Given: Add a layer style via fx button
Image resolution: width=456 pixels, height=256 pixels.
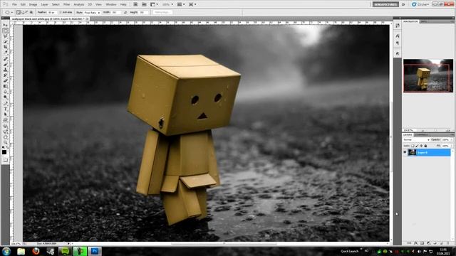Looking at the screenshot, I should pos(415,243).
